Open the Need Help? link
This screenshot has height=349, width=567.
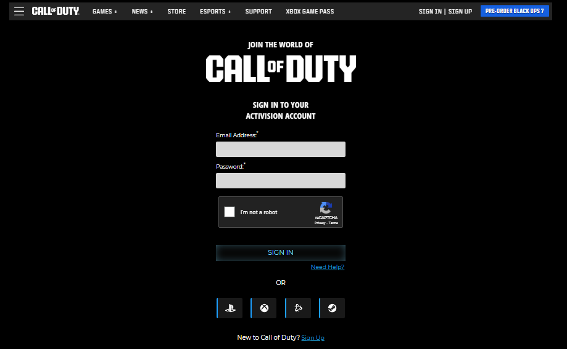328,267
